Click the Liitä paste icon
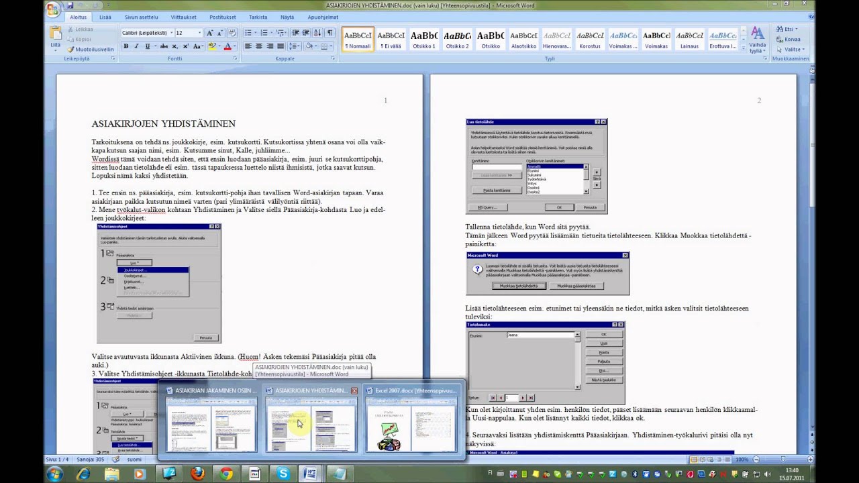The height and width of the screenshot is (483, 859). [55, 34]
